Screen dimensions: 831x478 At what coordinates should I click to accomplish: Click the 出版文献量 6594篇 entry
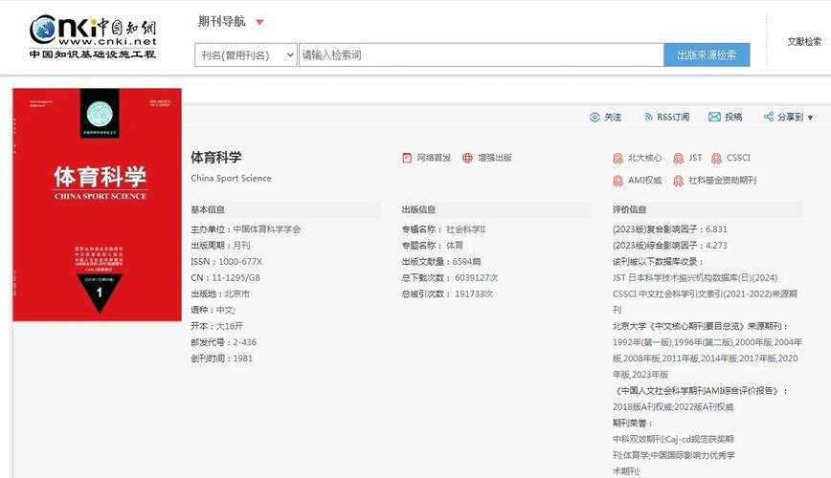(x=441, y=262)
